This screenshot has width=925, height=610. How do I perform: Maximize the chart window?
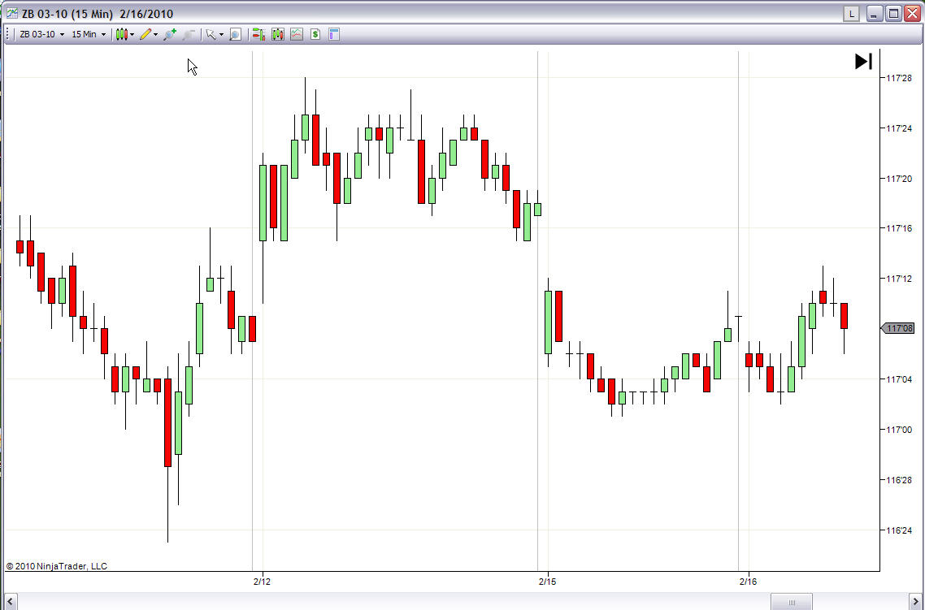click(x=894, y=14)
